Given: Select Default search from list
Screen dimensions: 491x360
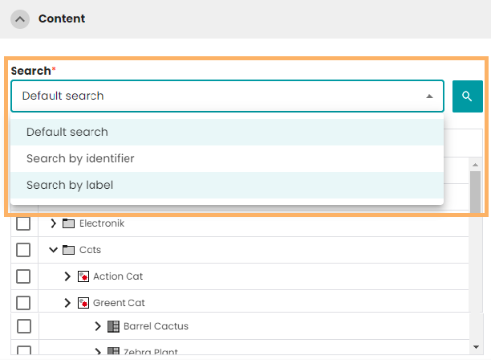Looking at the screenshot, I should tap(67, 132).
